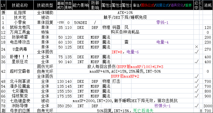Click the 打击 attribute cell

pyautogui.click(x=116, y=81)
